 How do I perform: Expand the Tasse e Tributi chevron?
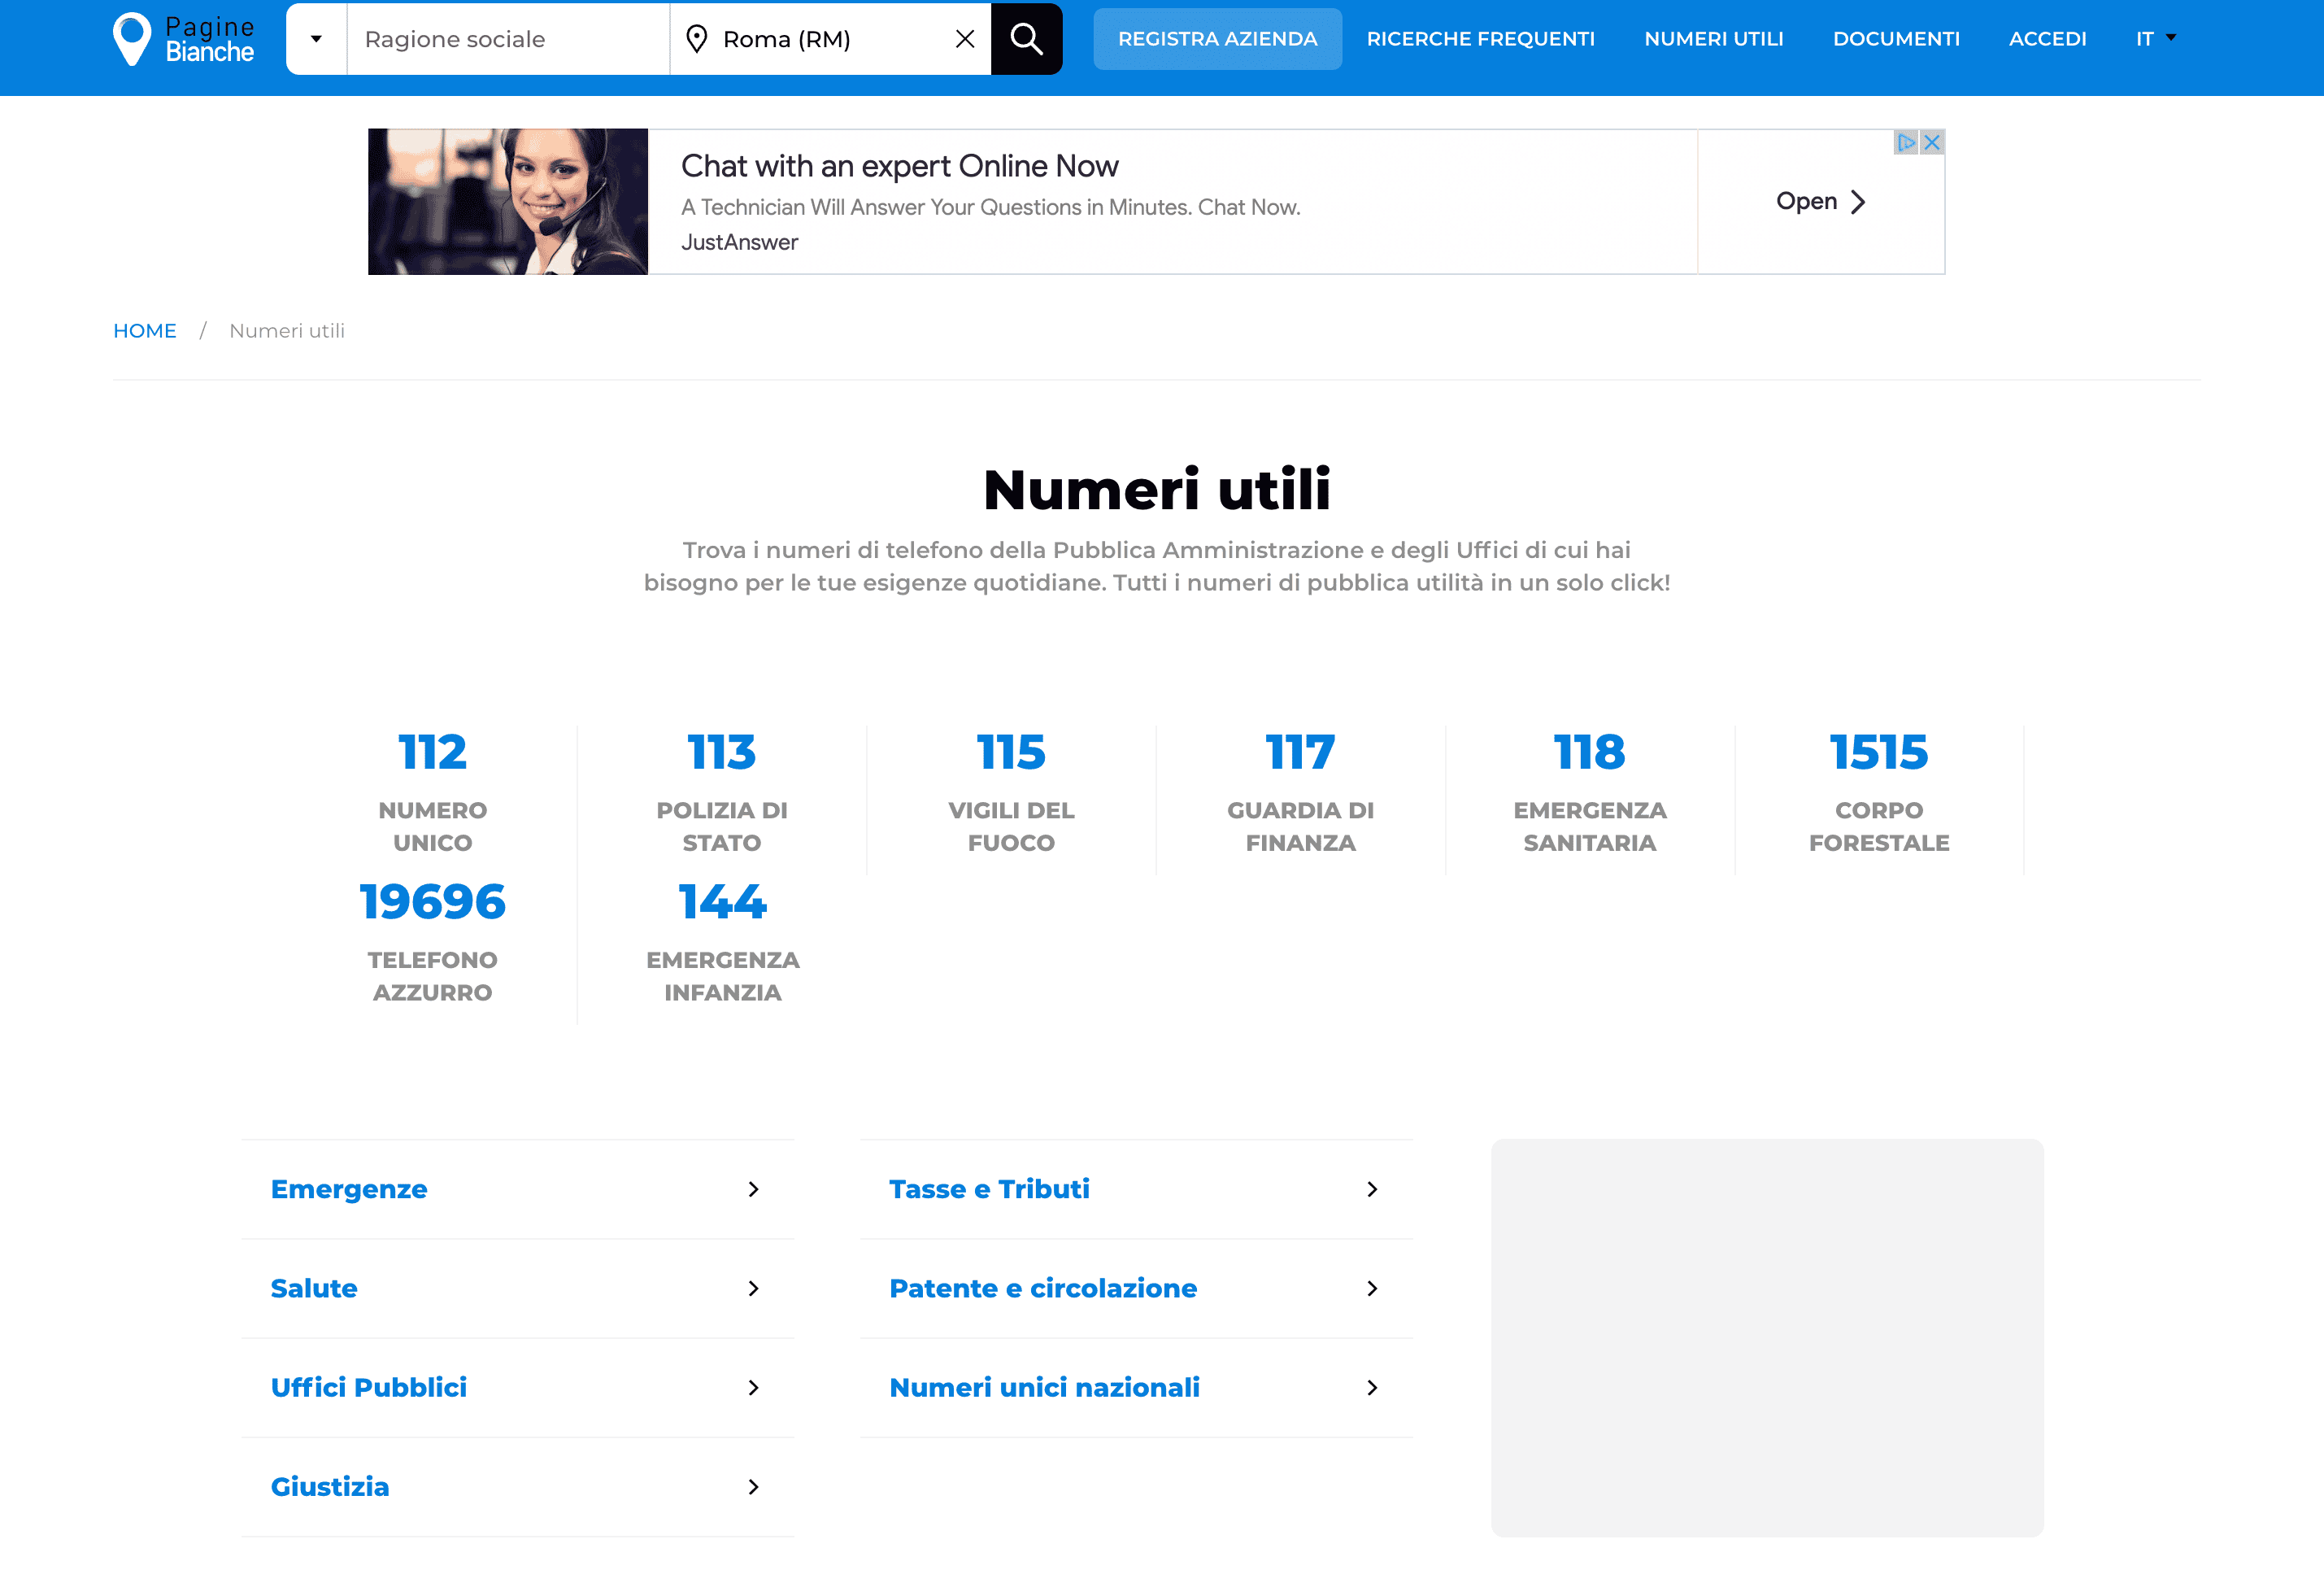coord(1372,1188)
